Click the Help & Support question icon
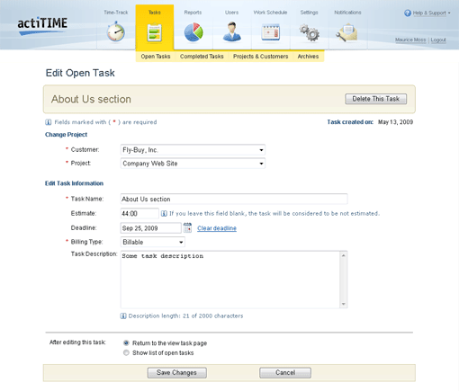 pos(408,13)
